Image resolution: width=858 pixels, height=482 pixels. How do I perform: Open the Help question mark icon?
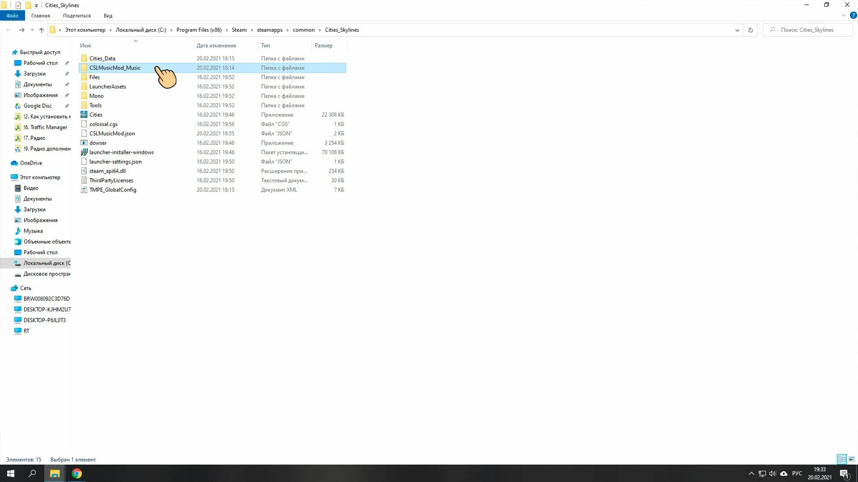pyautogui.click(x=853, y=15)
